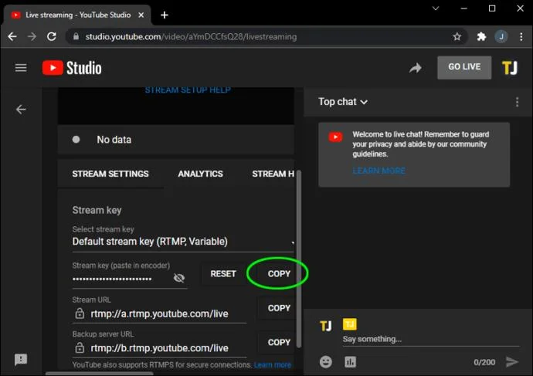The width and height of the screenshot is (533, 376).
Task: Focus the Say something chat input
Action: tap(431, 339)
